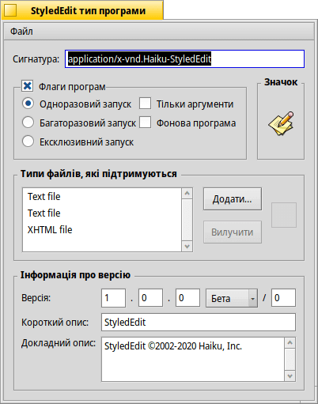Enable the Тільки аргументи checkbox
The width and height of the screenshot is (318, 404).
146,104
